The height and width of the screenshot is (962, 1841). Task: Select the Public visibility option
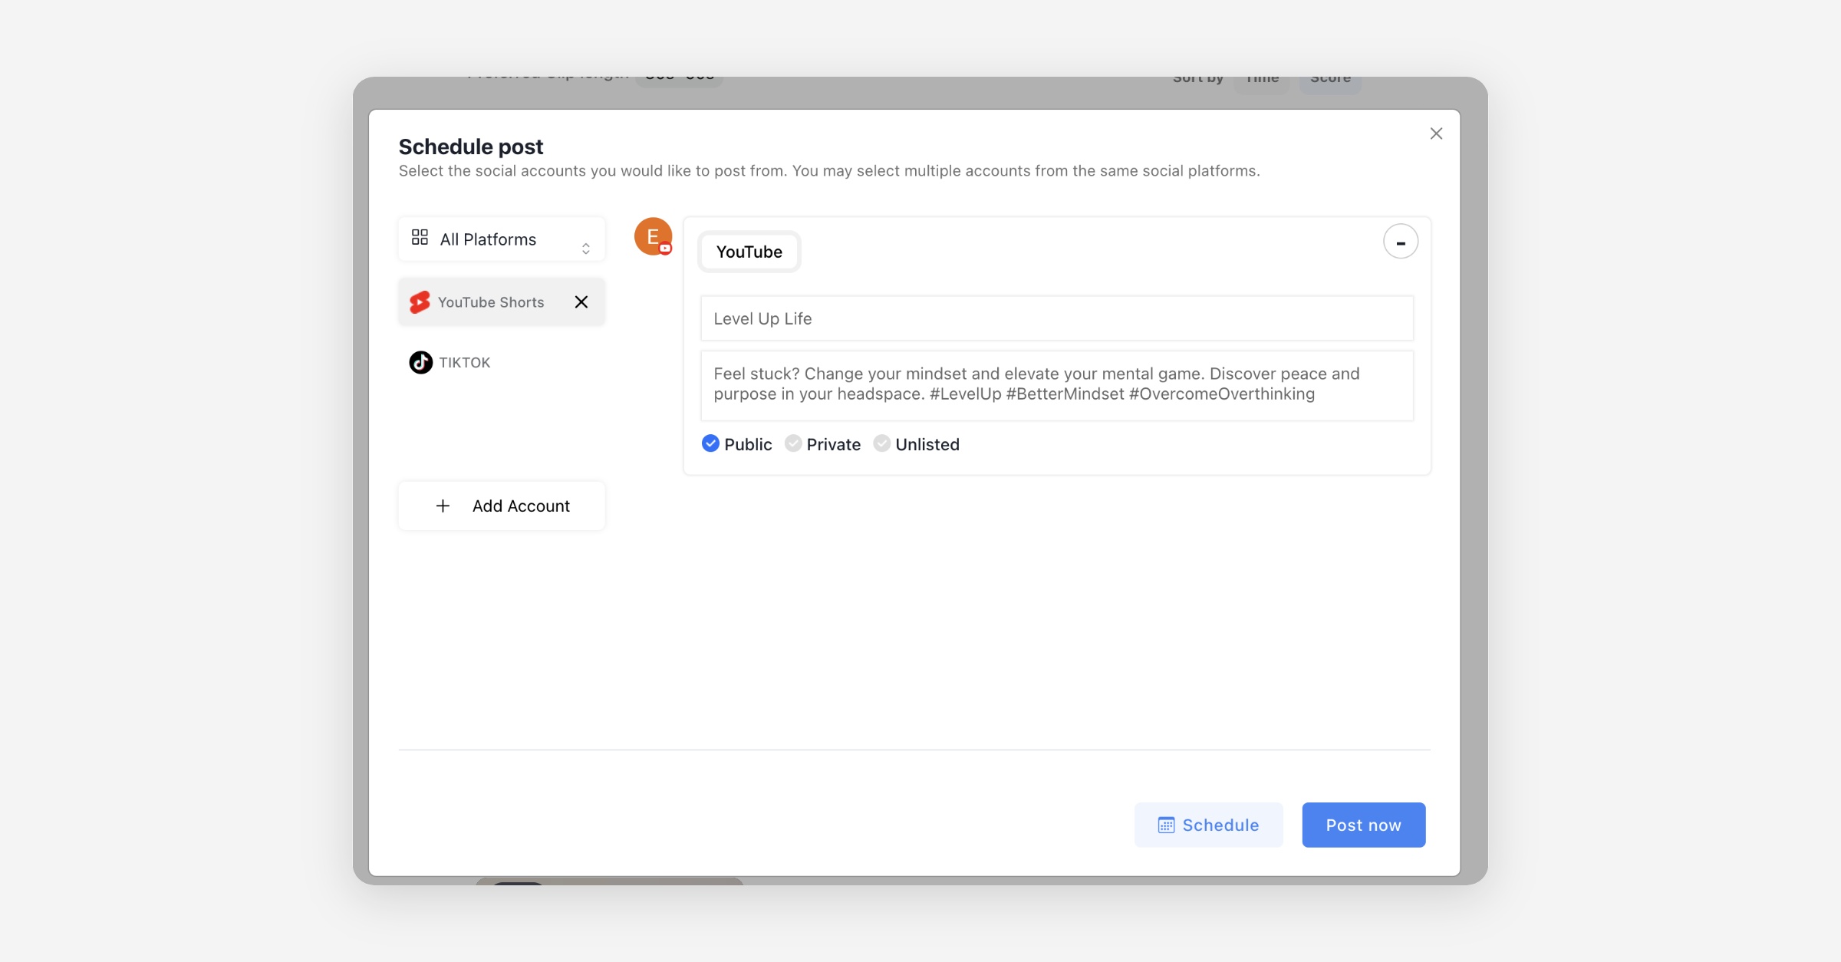point(711,443)
